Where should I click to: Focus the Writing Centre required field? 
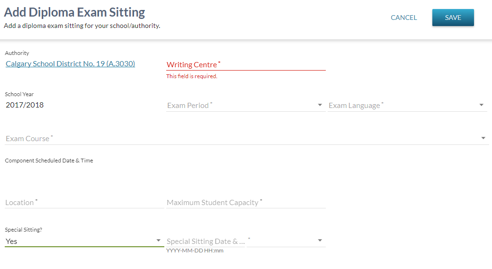tap(246, 65)
